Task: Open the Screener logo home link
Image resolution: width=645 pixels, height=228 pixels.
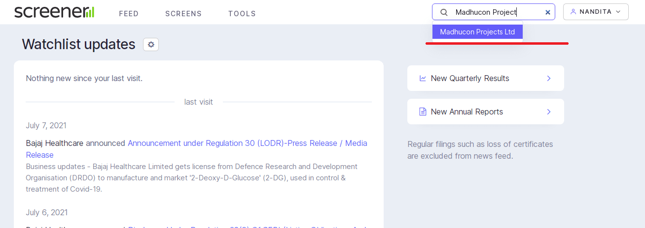Action: [54, 12]
